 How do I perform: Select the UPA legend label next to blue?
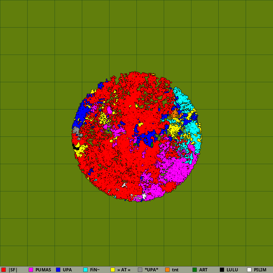point(67,270)
